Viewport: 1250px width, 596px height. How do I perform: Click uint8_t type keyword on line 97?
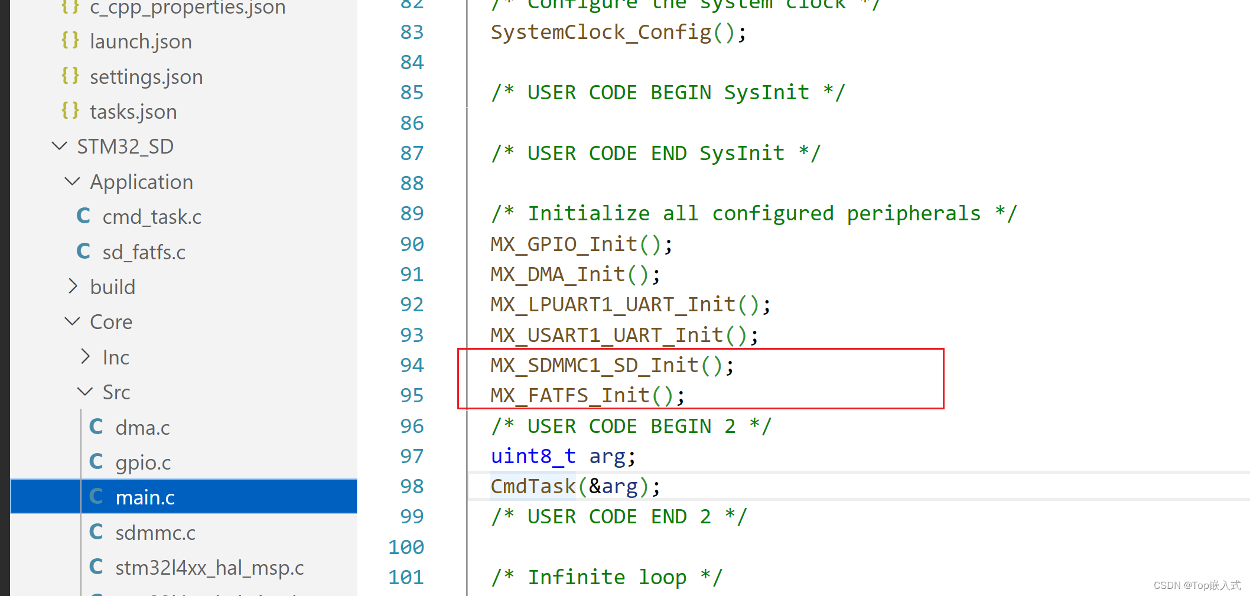[533, 457]
